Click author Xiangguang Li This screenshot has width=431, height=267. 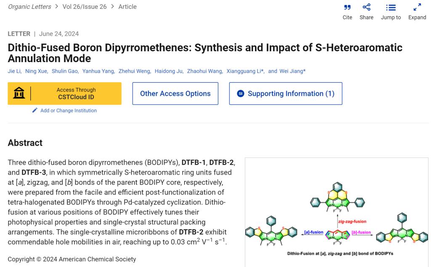pyautogui.click(x=245, y=71)
